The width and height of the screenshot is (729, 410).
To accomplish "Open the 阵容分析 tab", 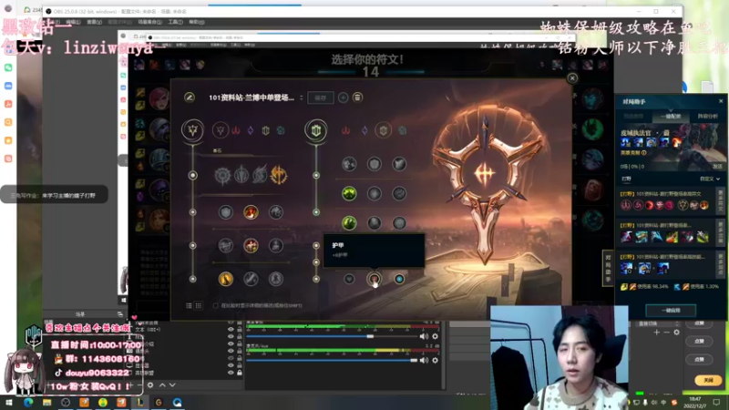I will (x=707, y=117).
